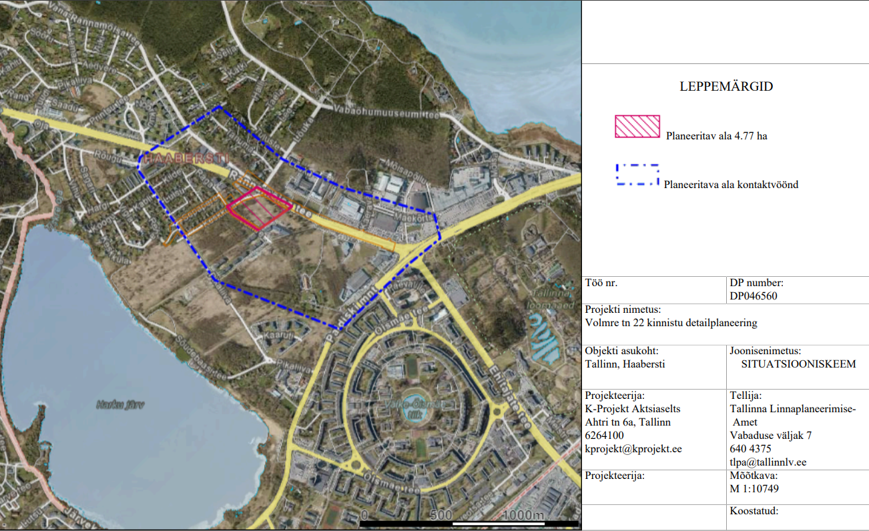
Task: Open the tlpa@tallinnlv.ee email address
Action: click(x=768, y=462)
